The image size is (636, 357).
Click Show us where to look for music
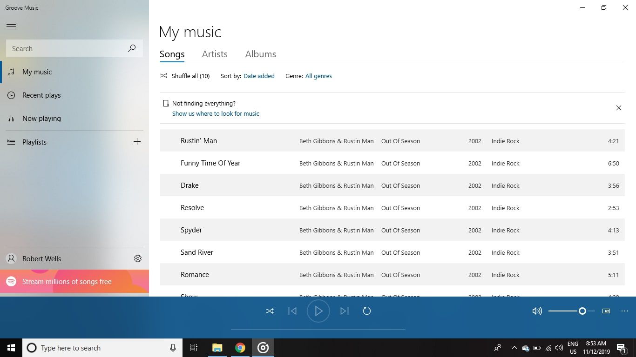pyautogui.click(x=216, y=113)
